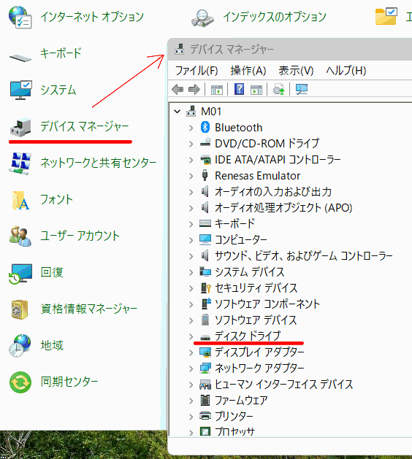Click the Forward arrow in Device Manager toolbar
The image size is (412, 459).
click(194, 89)
